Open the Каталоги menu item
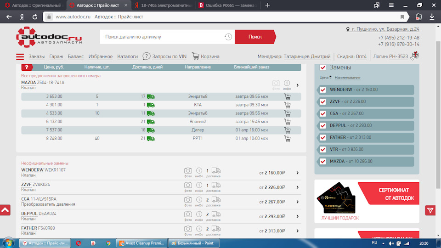Image resolution: width=441 pixels, height=248 pixels. [127, 56]
